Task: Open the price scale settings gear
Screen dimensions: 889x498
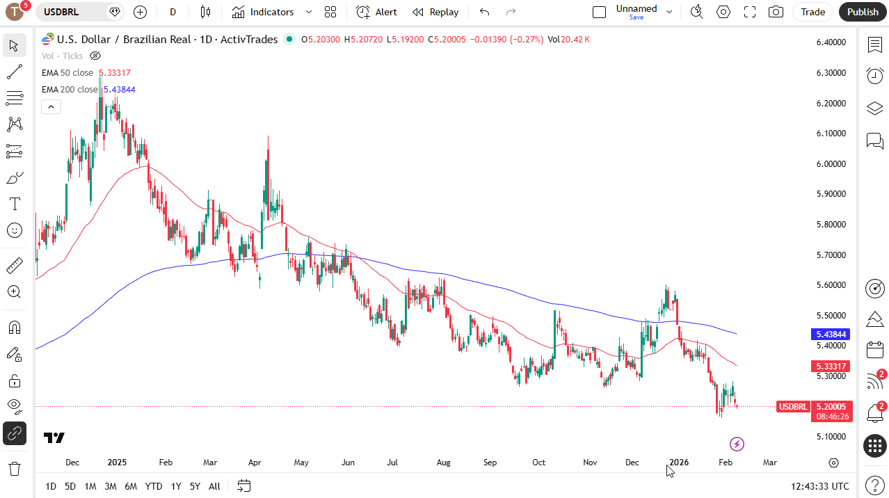Action: [834, 463]
